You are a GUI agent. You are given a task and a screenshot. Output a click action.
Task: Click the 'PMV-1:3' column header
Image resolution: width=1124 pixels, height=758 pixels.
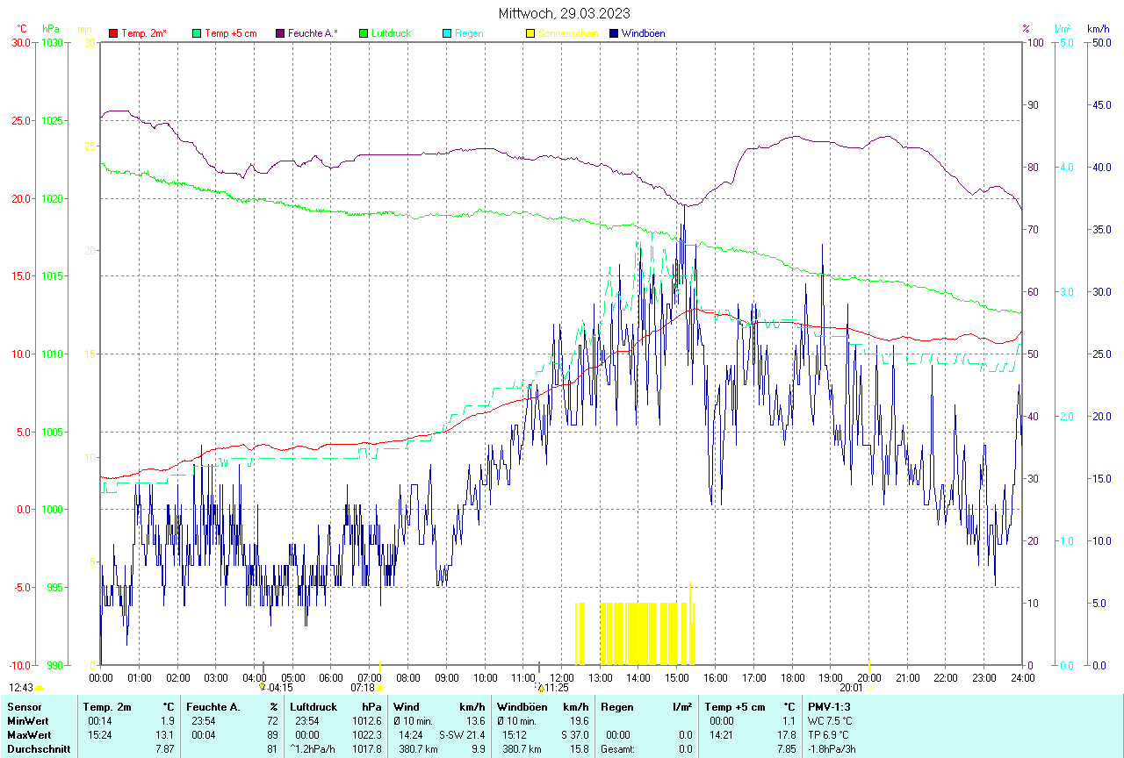coord(829,706)
